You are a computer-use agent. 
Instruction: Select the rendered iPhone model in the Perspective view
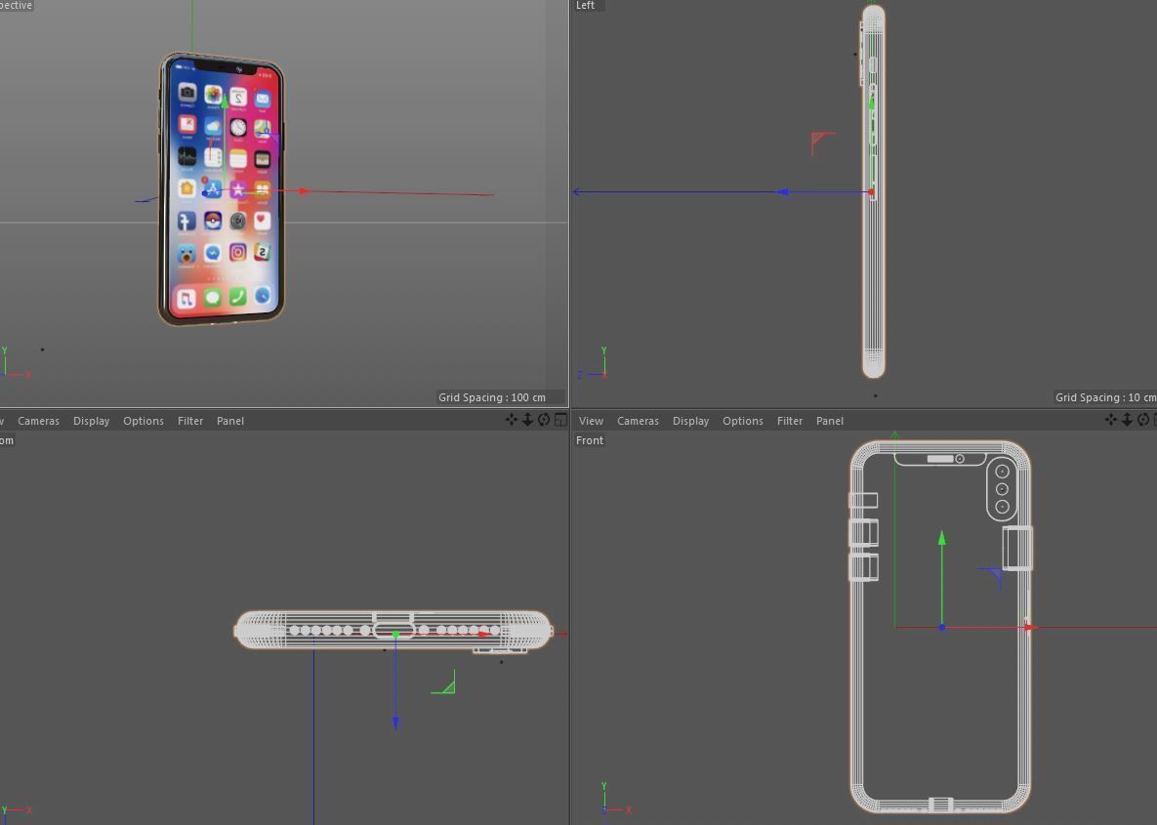(222, 188)
